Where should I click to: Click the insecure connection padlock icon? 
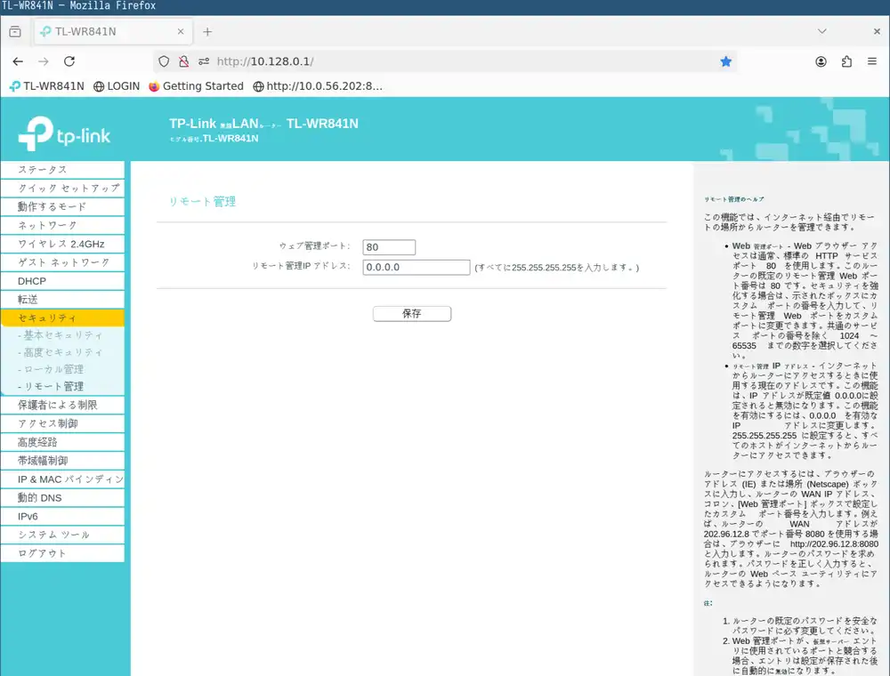(x=184, y=61)
